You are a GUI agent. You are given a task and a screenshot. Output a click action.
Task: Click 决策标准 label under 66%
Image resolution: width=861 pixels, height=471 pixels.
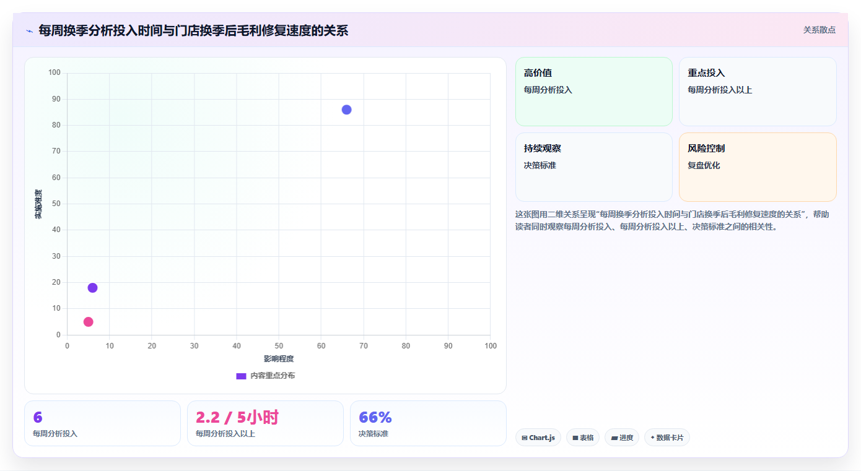tap(374, 434)
